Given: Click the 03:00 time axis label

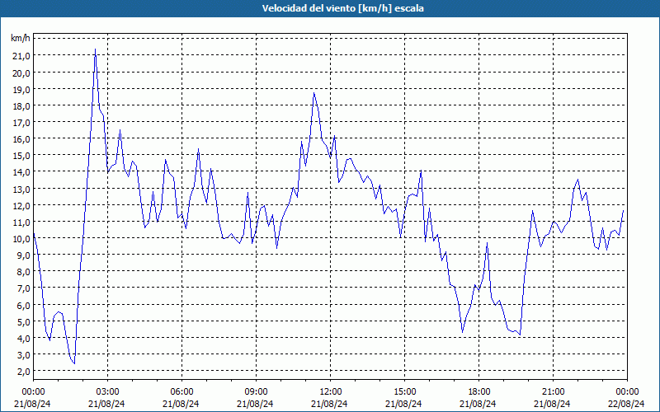Looking at the screenshot, I should 107,392.
